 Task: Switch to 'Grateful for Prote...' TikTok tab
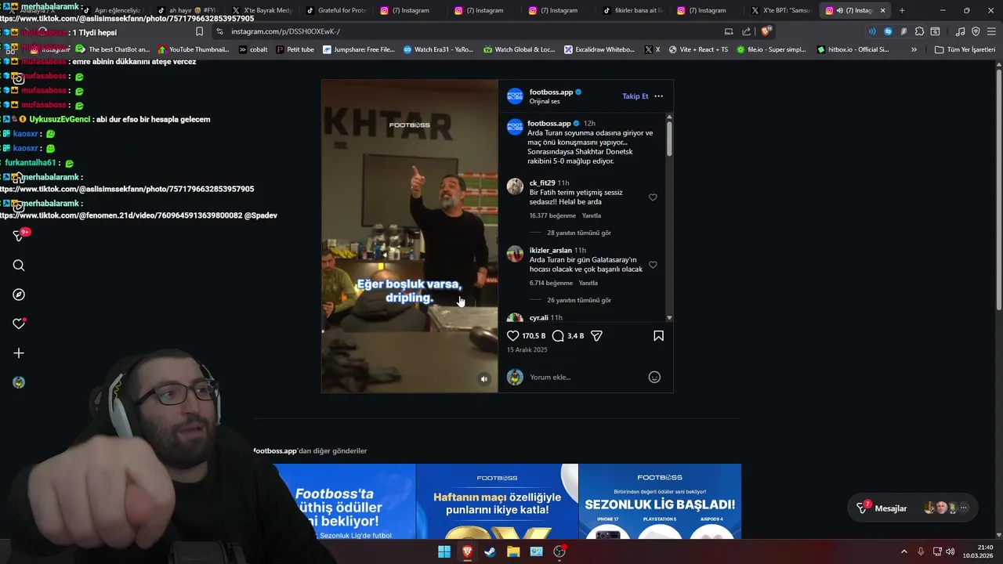click(337, 10)
